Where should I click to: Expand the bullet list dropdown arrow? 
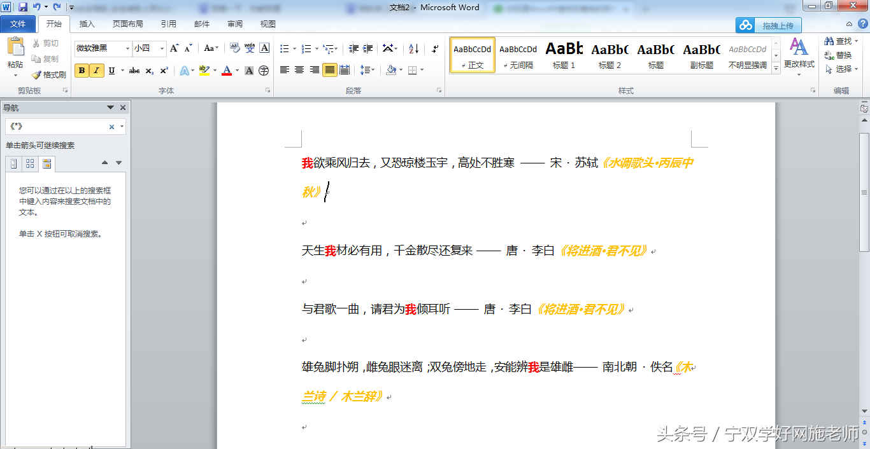pyautogui.click(x=294, y=49)
